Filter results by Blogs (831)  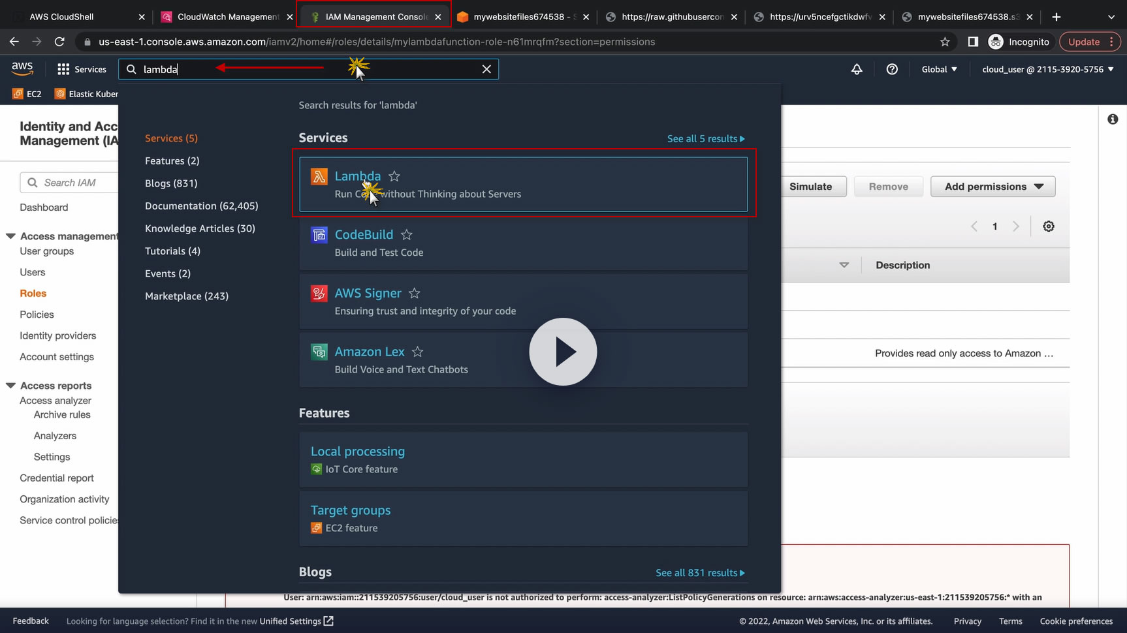(171, 183)
